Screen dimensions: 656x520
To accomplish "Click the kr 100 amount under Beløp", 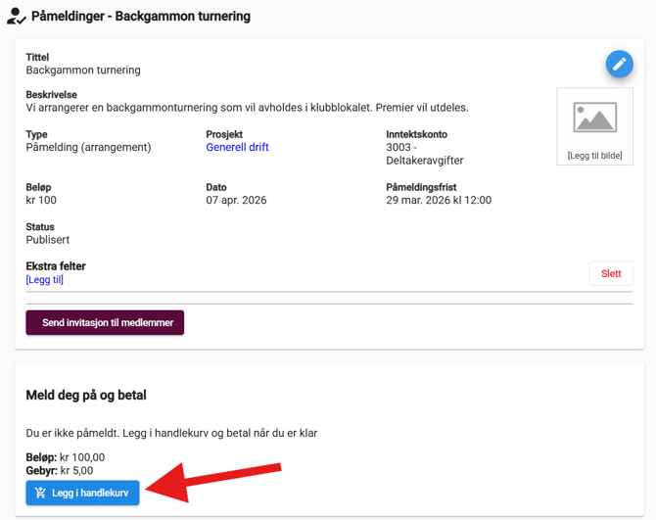I will pos(41,200).
